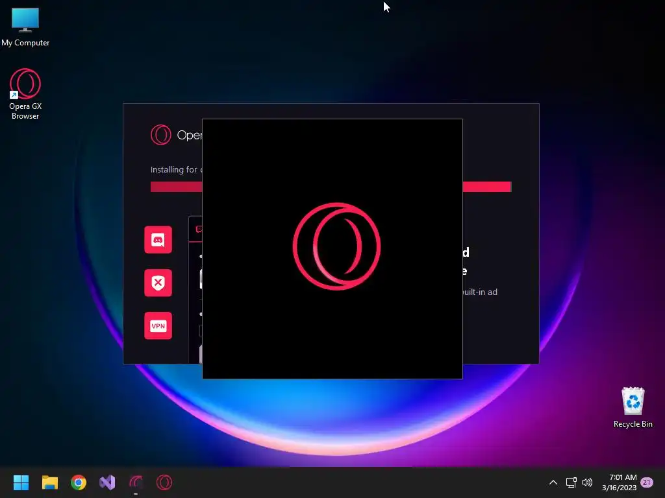Click the Opera GX browser taskbar icon
Screen dimensions: 665x498
[164, 482]
